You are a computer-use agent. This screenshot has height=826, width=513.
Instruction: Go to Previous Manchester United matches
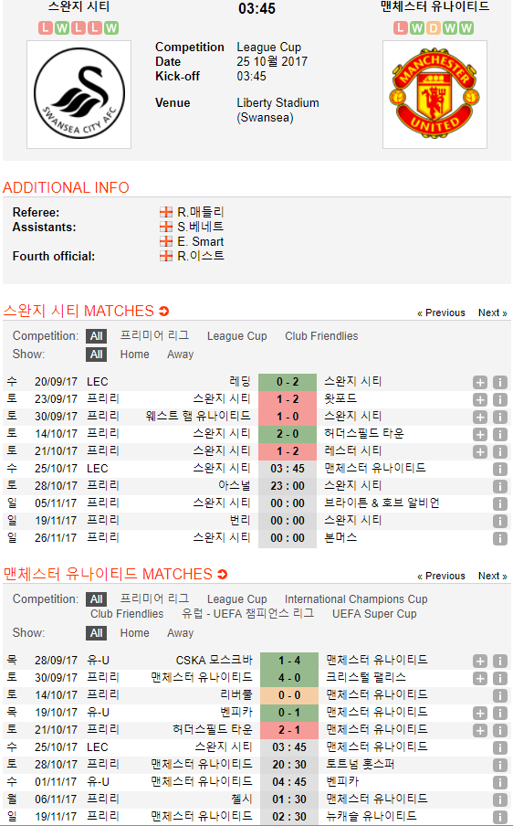click(441, 576)
